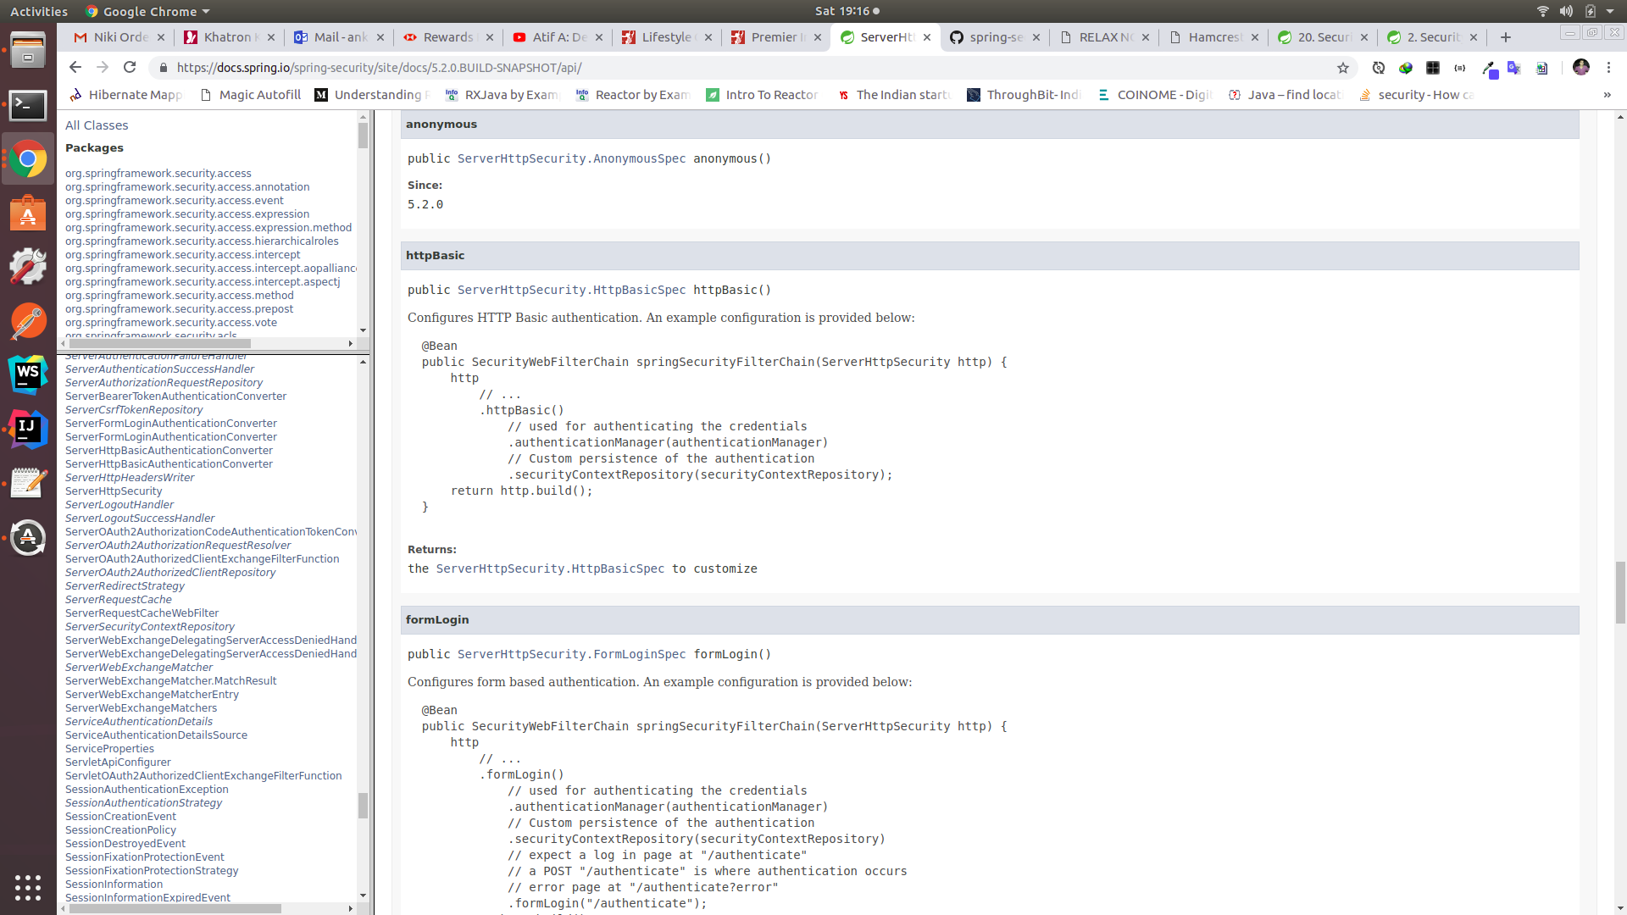Expand hidden bookmarks with the chevron
The image size is (1627, 915).
tap(1606, 95)
